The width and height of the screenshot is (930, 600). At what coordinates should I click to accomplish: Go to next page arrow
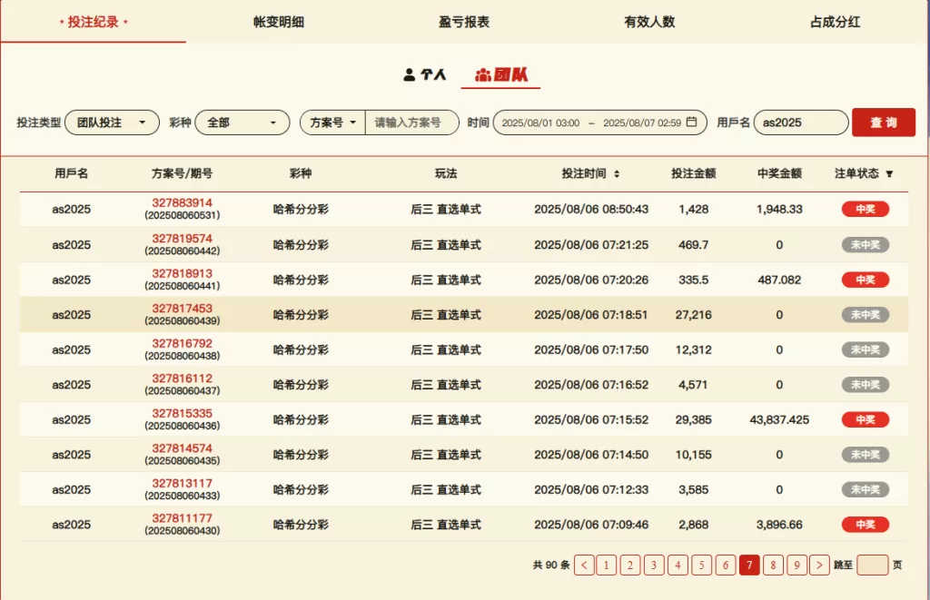point(820,565)
